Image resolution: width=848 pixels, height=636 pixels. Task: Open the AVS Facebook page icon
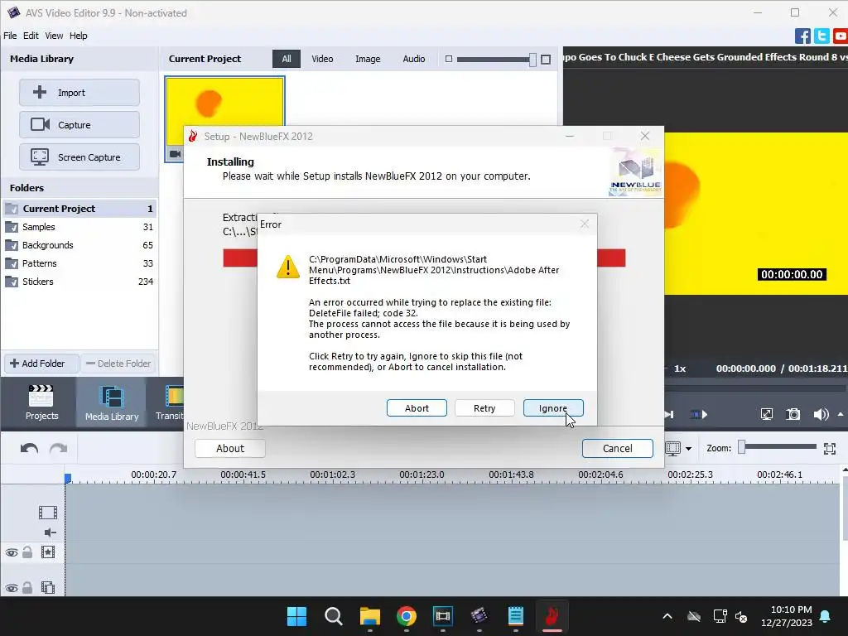click(x=802, y=36)
